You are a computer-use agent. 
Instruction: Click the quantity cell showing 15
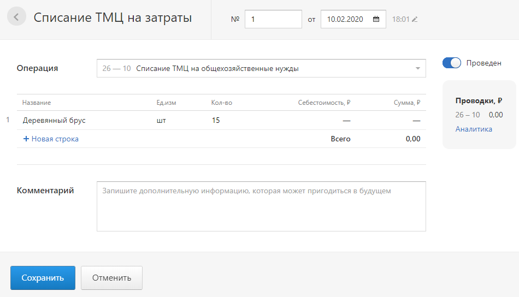pyautogui.click(x=216, y=120)
